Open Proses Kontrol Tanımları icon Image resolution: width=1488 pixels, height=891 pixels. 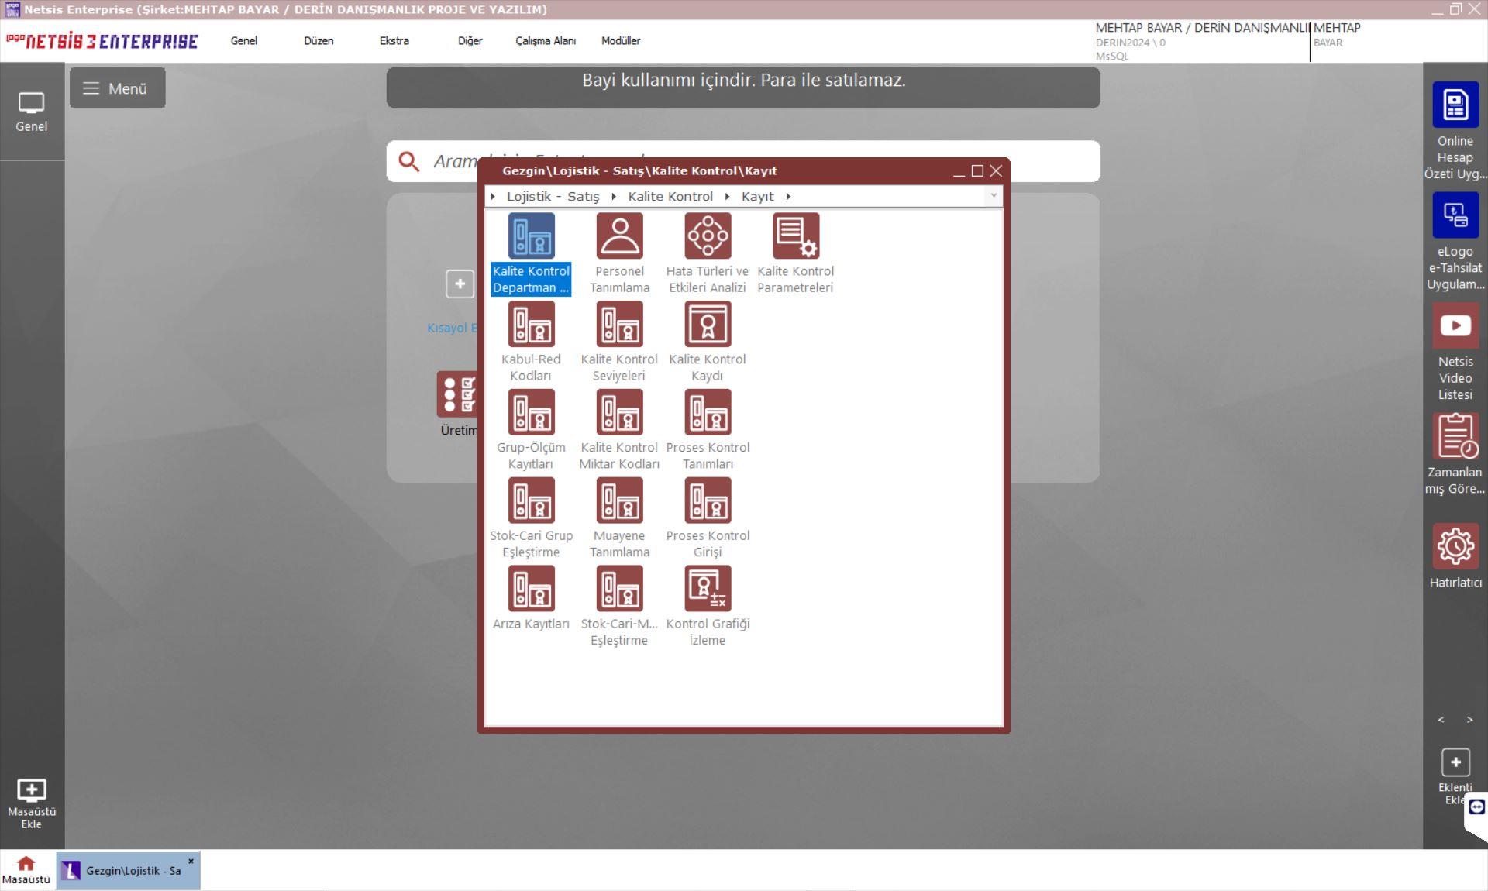tap(708, 412)
